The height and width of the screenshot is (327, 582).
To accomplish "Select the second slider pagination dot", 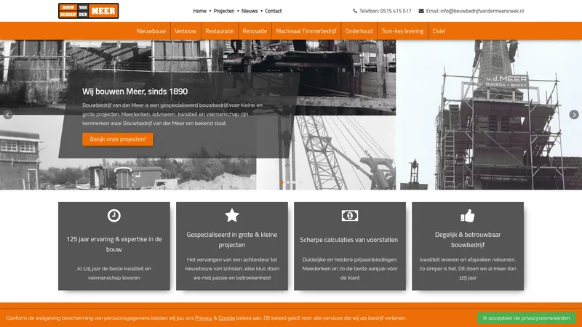I will [x=288, y=182].
